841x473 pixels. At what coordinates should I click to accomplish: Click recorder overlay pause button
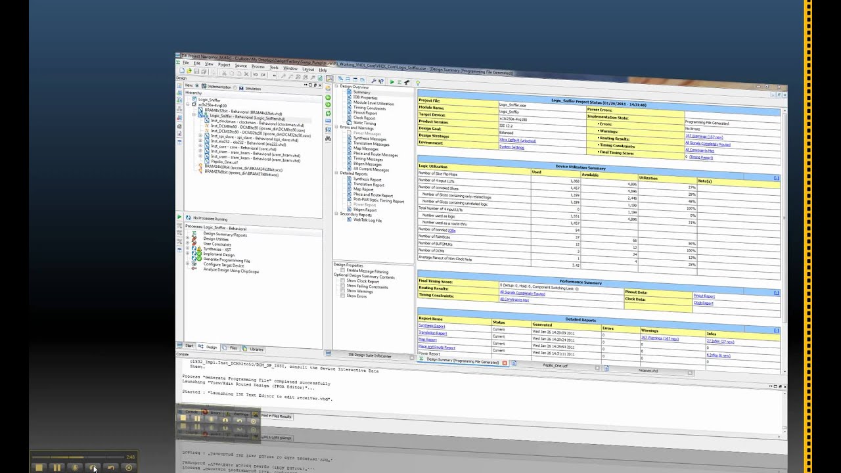[57, 468]
